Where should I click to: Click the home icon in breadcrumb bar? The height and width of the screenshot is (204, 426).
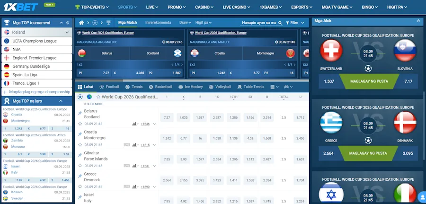point(81,23)
